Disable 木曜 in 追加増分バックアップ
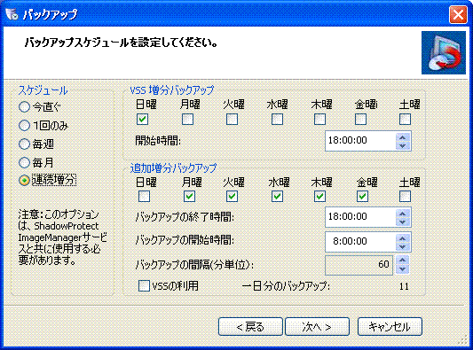Image resolution: width=473 pixels, height=350 pixels. click(x=319, y=197)
